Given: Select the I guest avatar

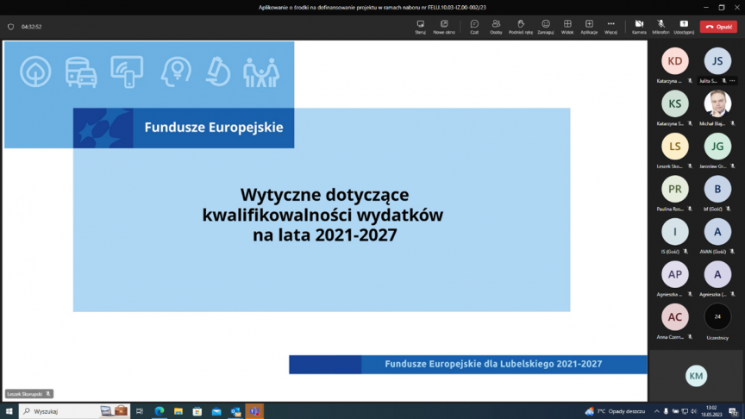Looking at the screenshot, I should coord(674,232).
